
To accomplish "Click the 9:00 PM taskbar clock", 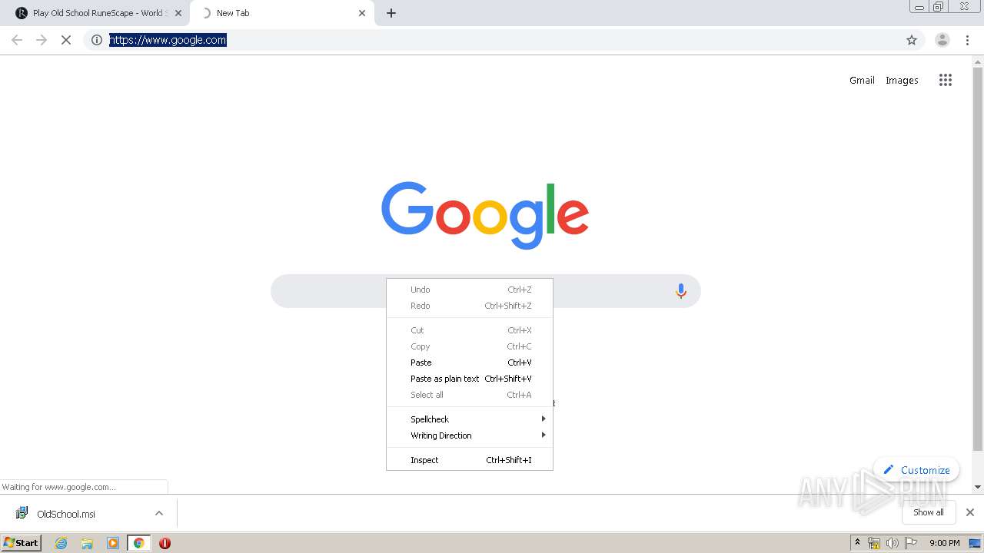I will click(x=944, y=543).
